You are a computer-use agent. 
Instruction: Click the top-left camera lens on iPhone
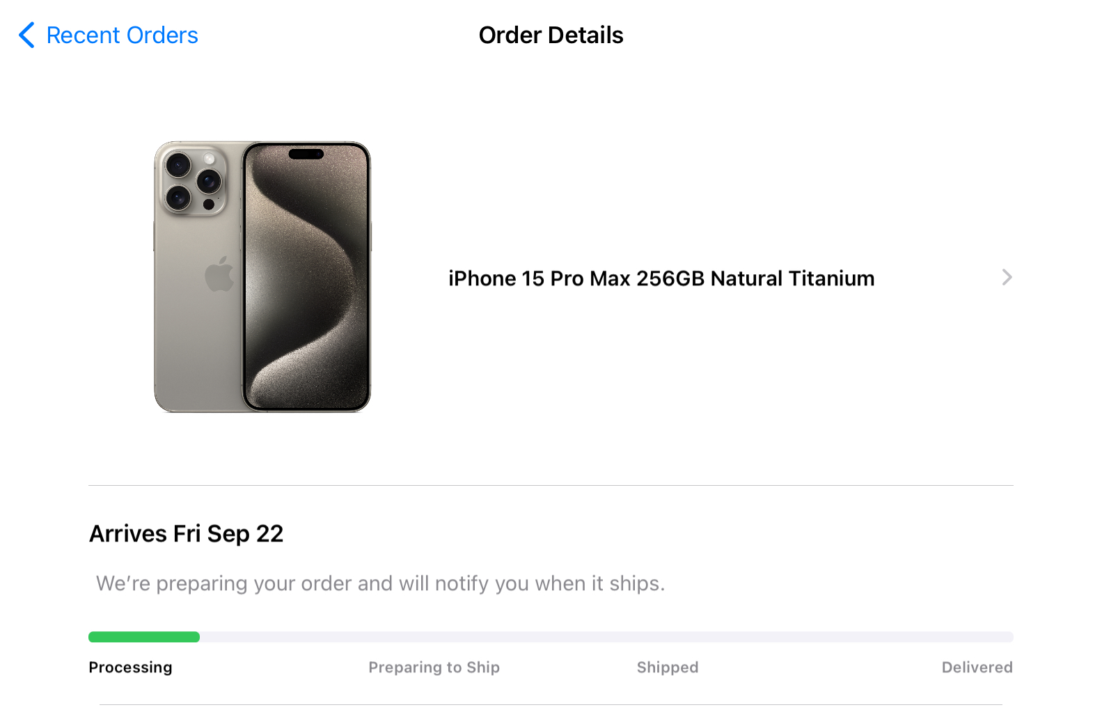[x=178, y=166]
